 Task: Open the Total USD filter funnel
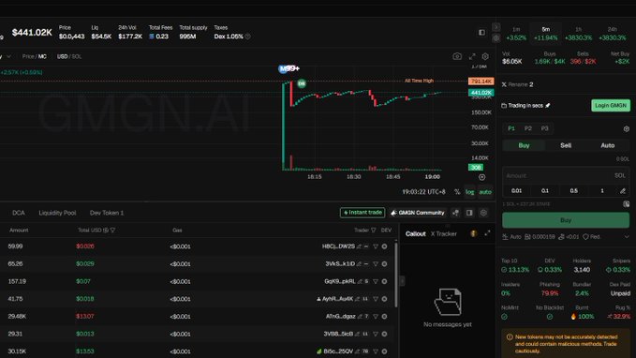(112, 231)
